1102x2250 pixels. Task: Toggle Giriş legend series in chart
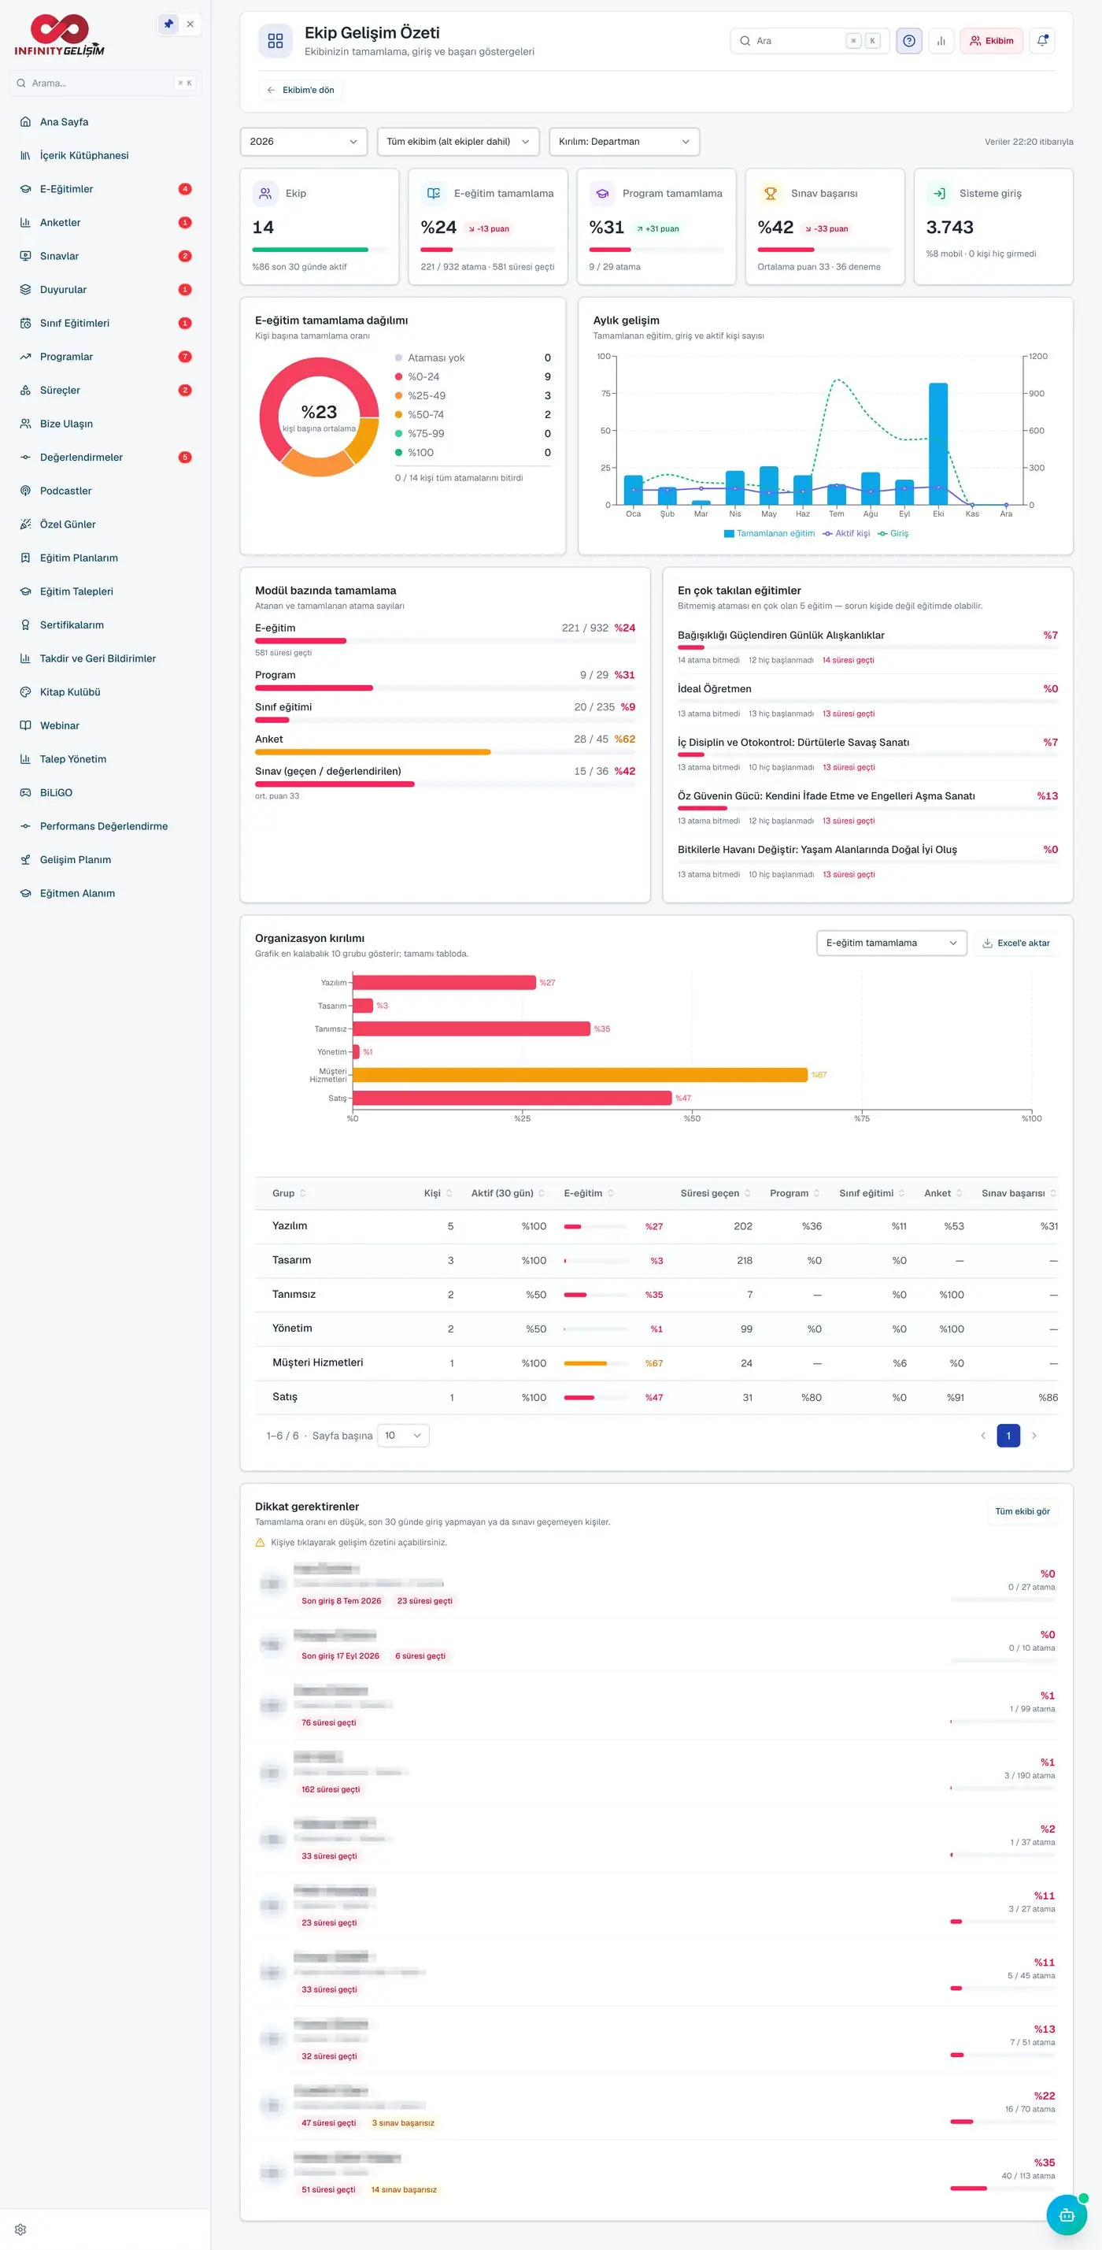coord(893,533)
